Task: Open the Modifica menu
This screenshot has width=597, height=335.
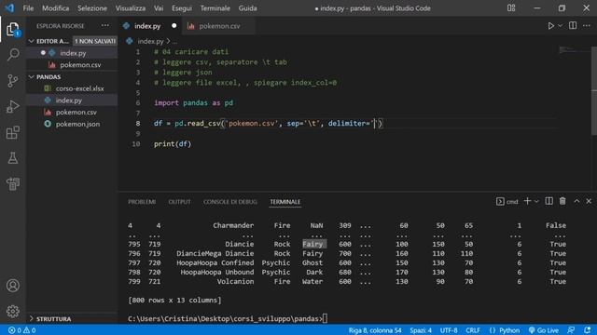Action: pyautogui.click(x=56, y=8)
